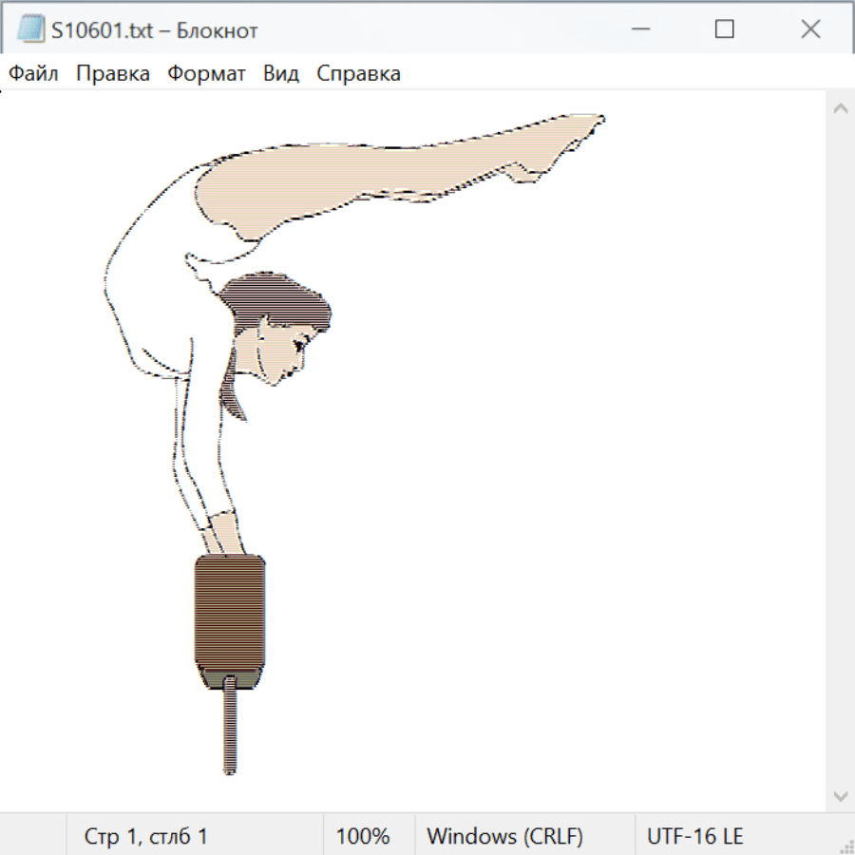This screenshot has height=855, width=855.
Task: Click the 100% zoom level in status bar
Action: point(363,837)
